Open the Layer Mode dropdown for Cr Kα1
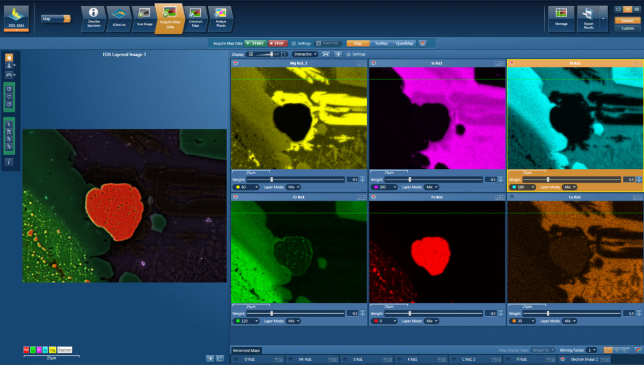Viewport: 644px width, 365px height. 294,321
